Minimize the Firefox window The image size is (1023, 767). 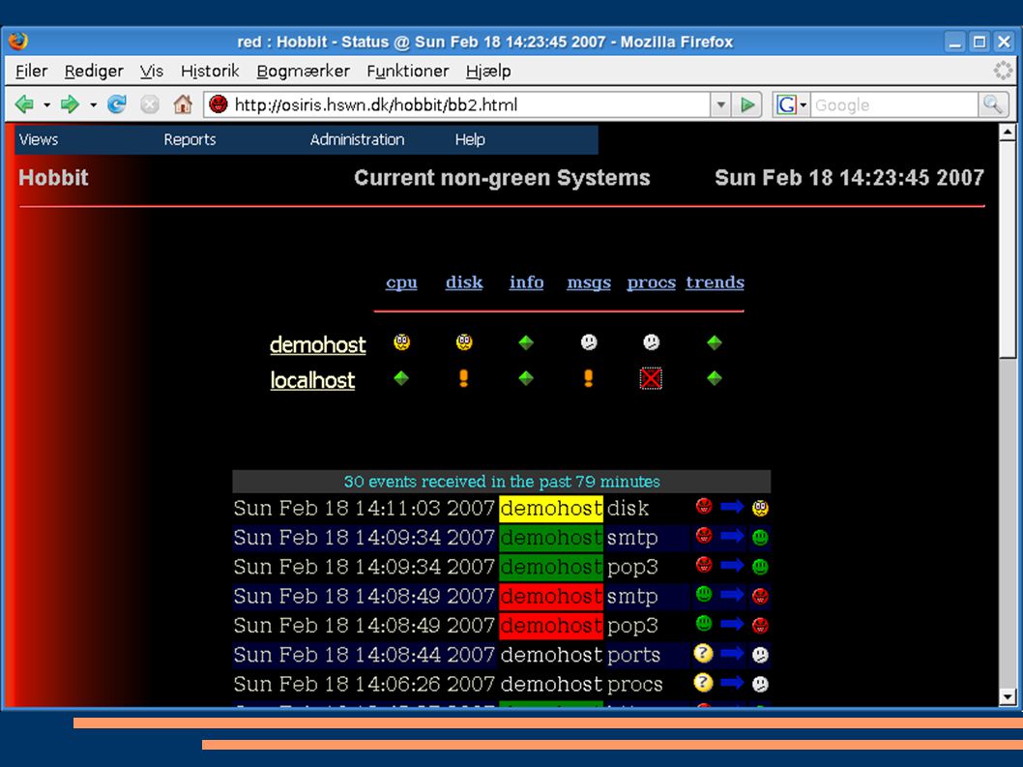click(x=955, y=43)
